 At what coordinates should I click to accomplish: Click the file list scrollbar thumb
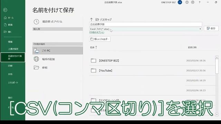[x=217, y=66]
